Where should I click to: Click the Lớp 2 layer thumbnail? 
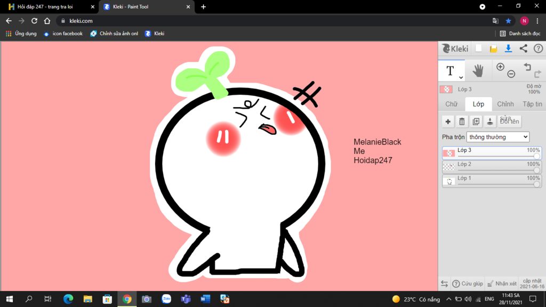449,167
